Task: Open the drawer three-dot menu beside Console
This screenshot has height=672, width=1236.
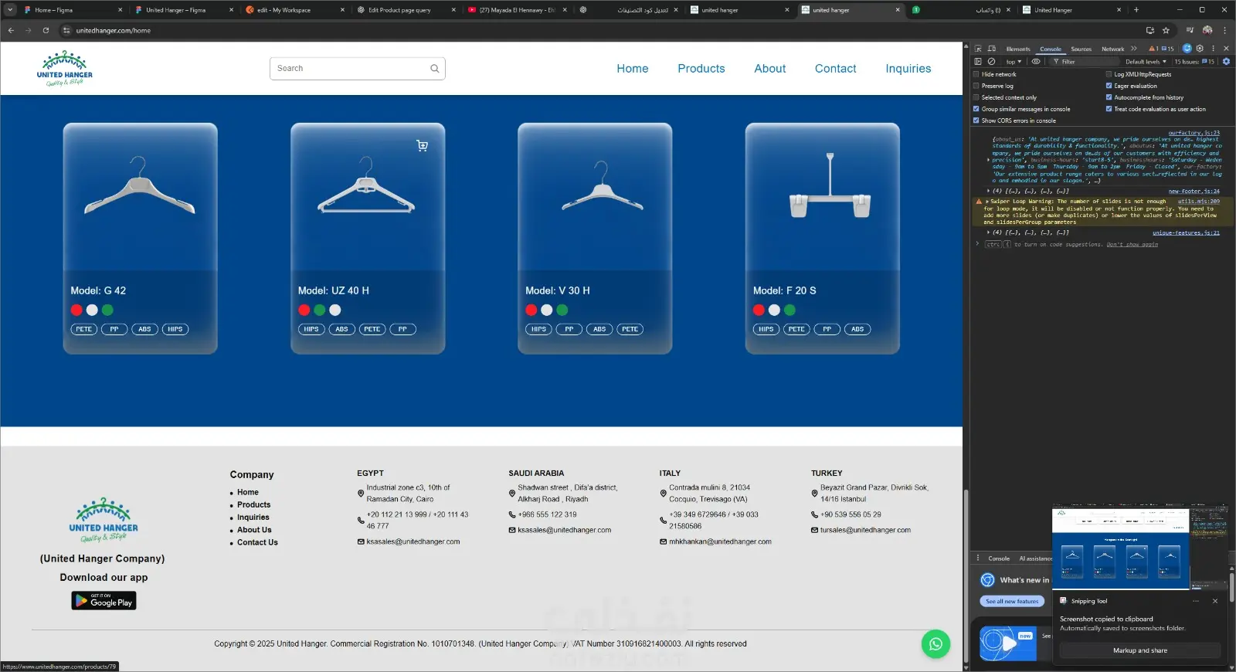Action: 978,558
